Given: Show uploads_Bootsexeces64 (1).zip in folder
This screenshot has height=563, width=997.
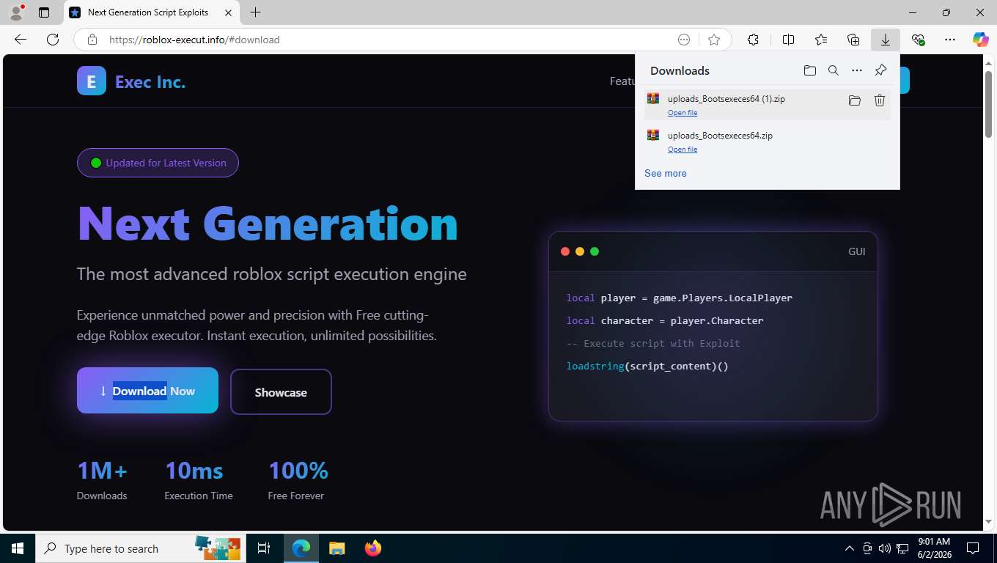Looking at the screenshot, I should pos(855,100).
